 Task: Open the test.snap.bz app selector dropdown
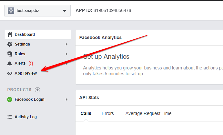coord(37,11)
